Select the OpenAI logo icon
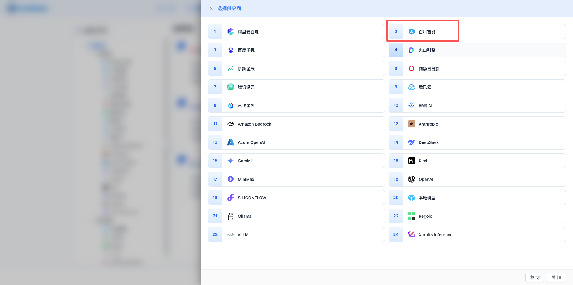 tap(411, 179)
